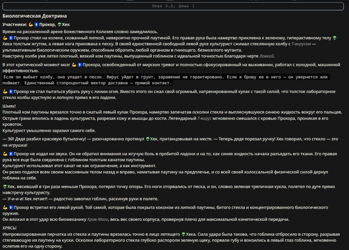
Task: Click the line beginning "Он резко подался всем своим"
Action: click(165, 175)
